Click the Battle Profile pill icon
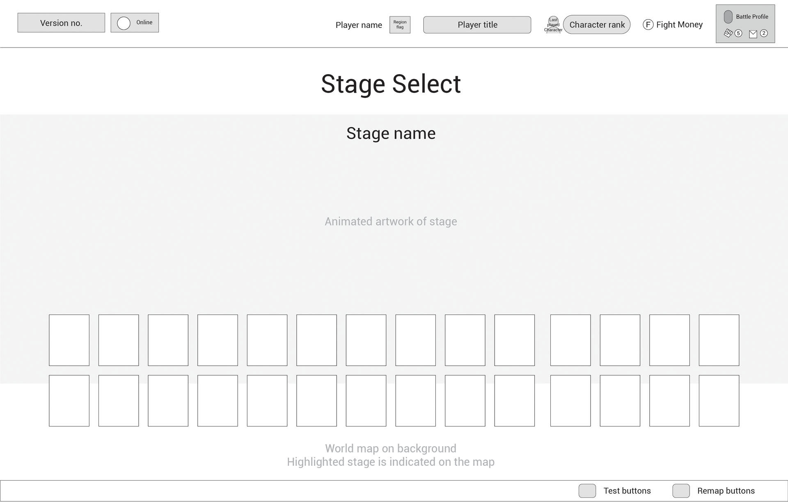Viewport: 788px width, 502px height. tap(728, 17)
